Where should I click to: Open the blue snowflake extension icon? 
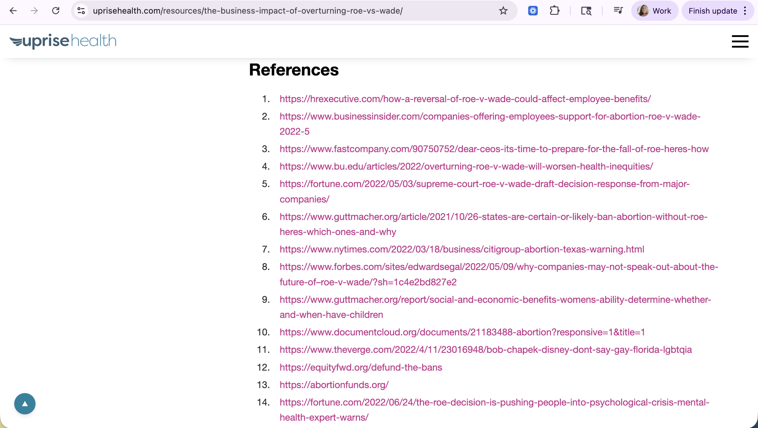(x=533, y=11)
